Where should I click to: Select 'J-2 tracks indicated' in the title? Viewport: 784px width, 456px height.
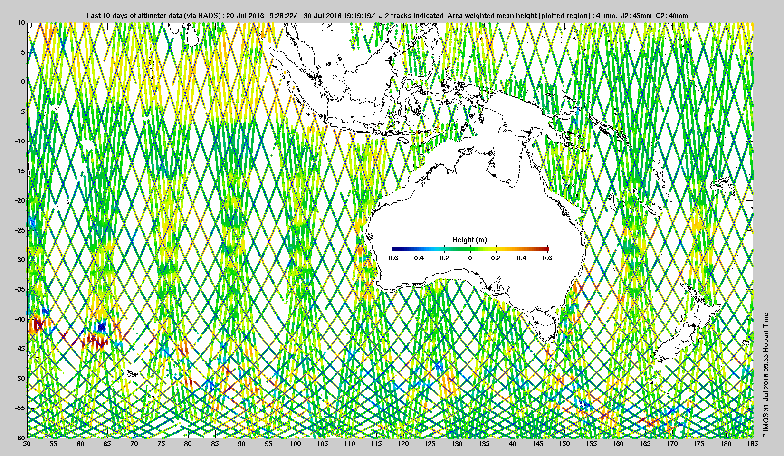click(411, 16)
